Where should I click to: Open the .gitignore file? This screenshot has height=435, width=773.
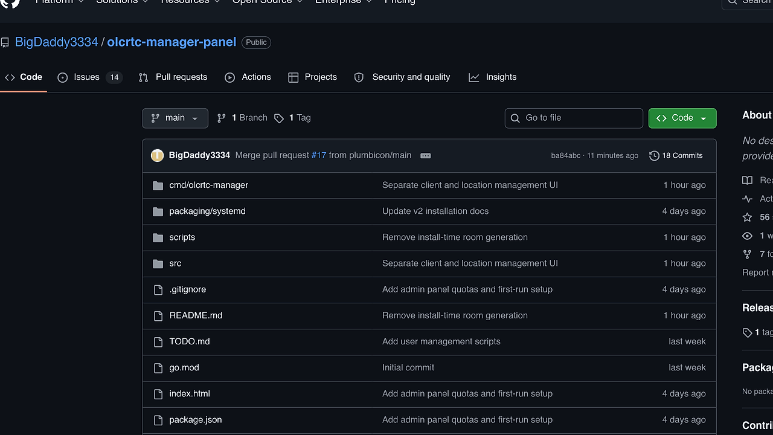[x=187, y=289]
